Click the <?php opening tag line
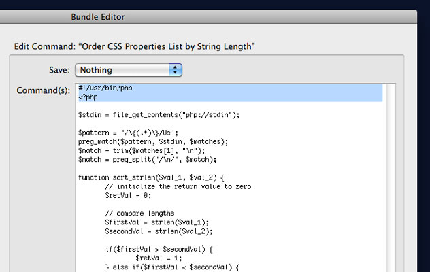430x272 pixels. pyautogui.click(x=88, y=97)
